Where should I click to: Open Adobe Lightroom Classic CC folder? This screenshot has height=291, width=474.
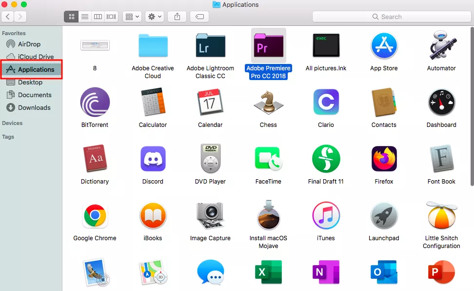210,45
